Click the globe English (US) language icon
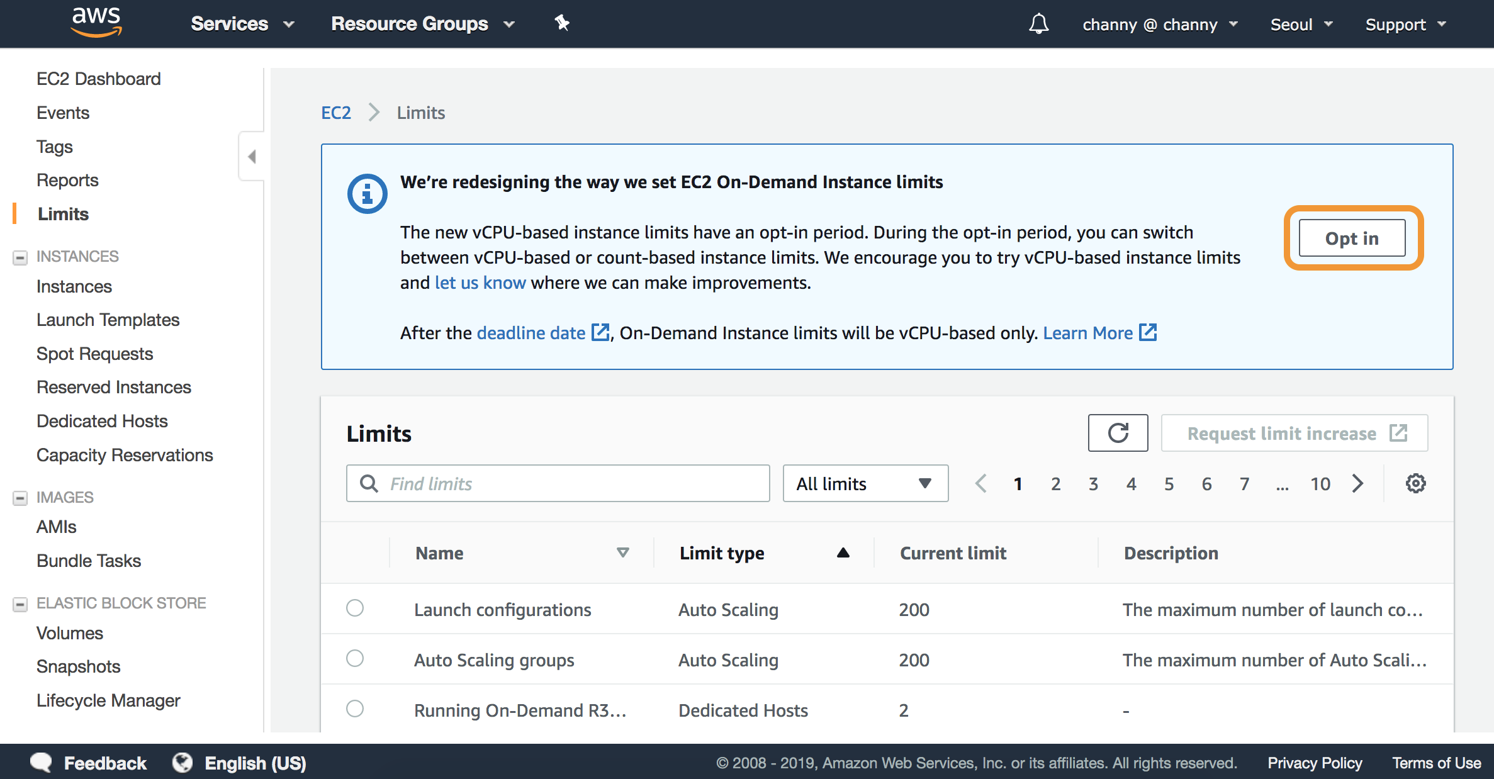This screenshot has width=1494, height=779. tap(183, 763)
